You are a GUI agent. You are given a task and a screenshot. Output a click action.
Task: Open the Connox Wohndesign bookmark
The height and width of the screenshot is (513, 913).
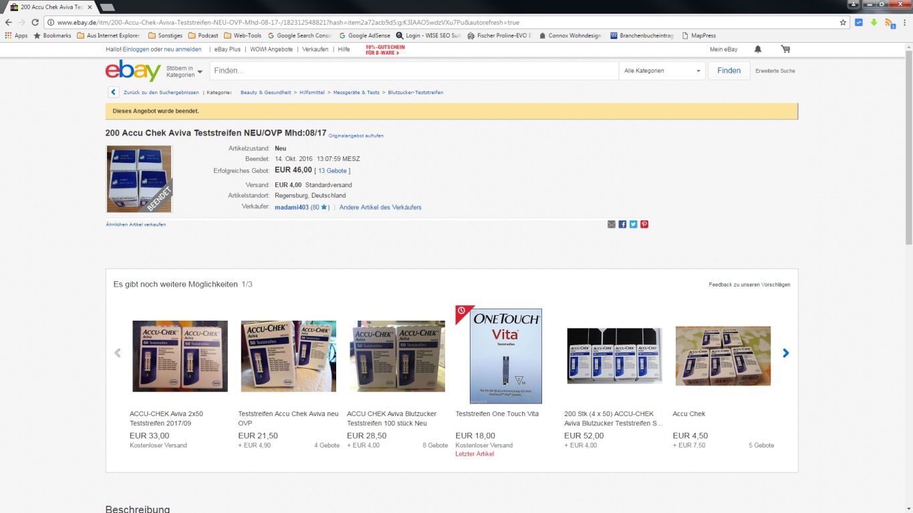(x=570, y=35)
